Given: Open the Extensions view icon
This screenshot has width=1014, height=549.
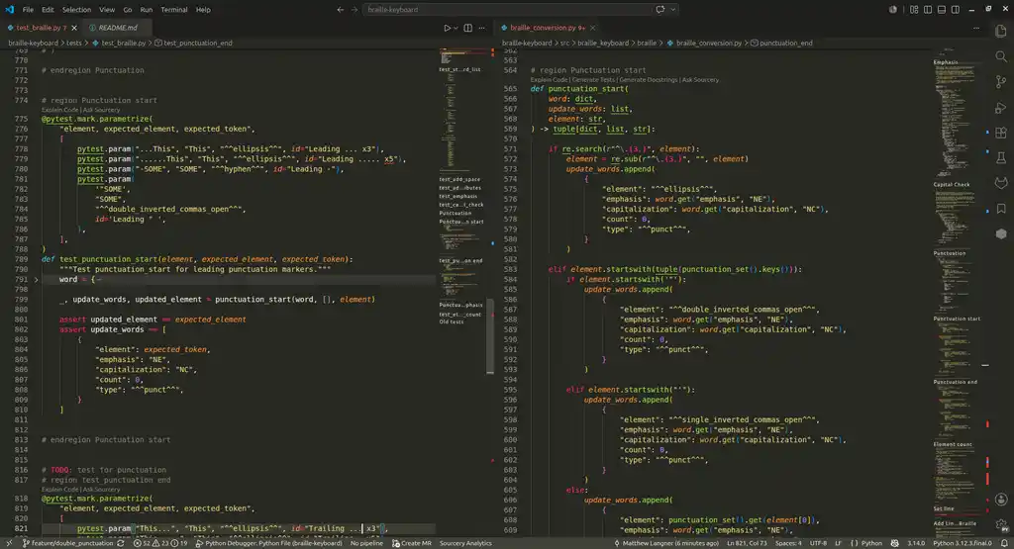Looking at the screenshot, I should click(1001, 134).
